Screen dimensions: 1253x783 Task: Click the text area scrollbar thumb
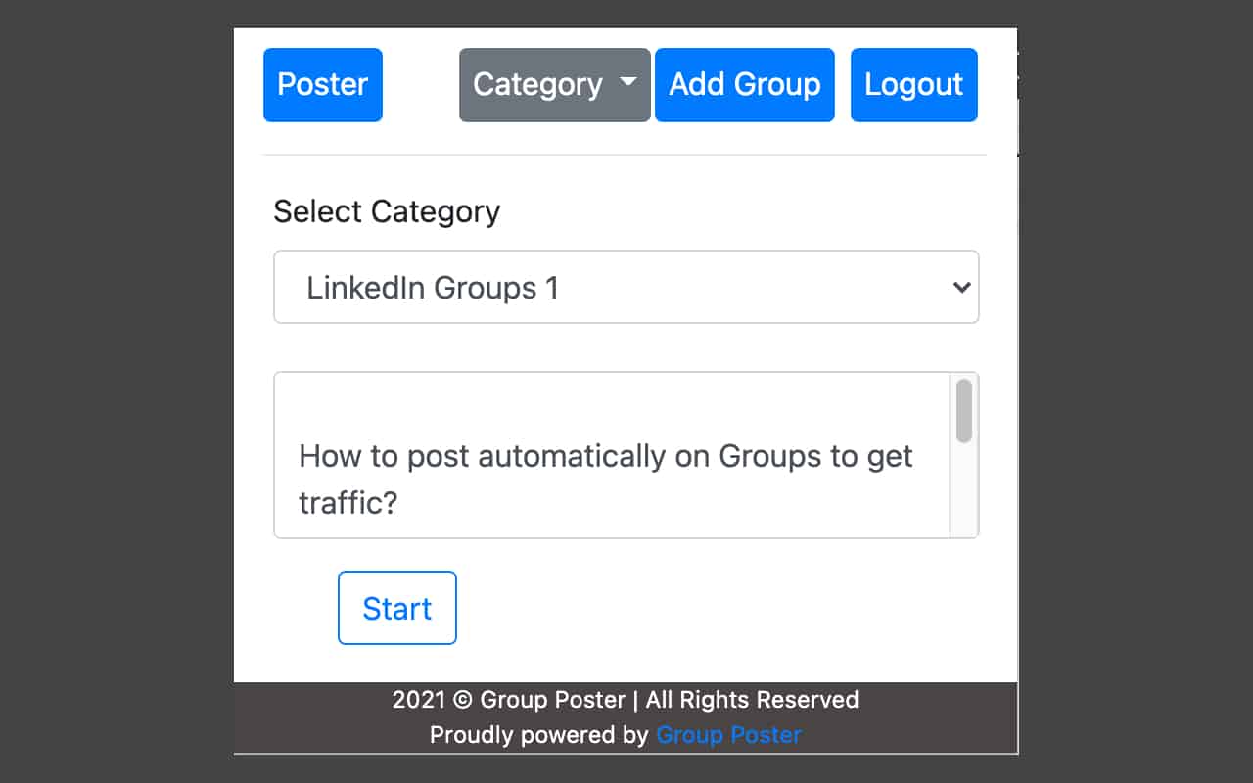pyautogui.click(x=963, y=411)
